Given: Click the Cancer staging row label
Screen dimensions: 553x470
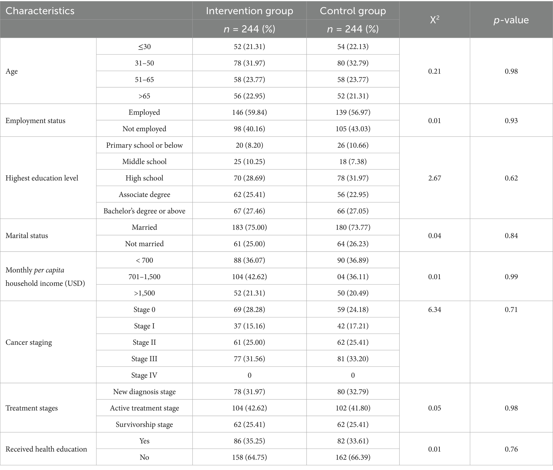Looking at the screenshot, I should pos(29,342).
